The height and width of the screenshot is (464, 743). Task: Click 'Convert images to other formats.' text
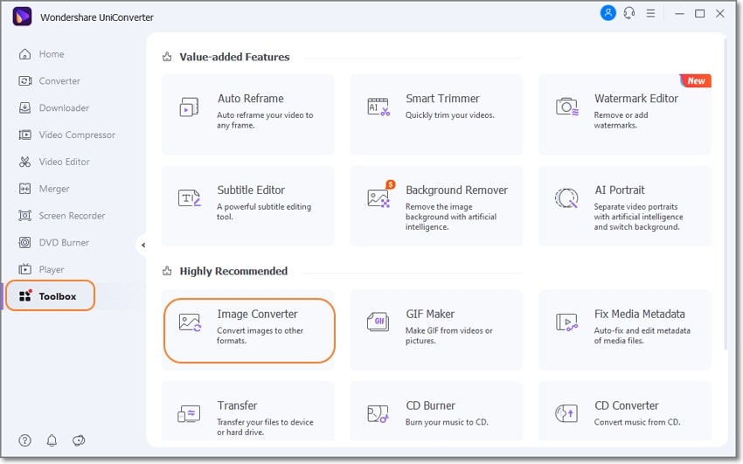point(260,336)
